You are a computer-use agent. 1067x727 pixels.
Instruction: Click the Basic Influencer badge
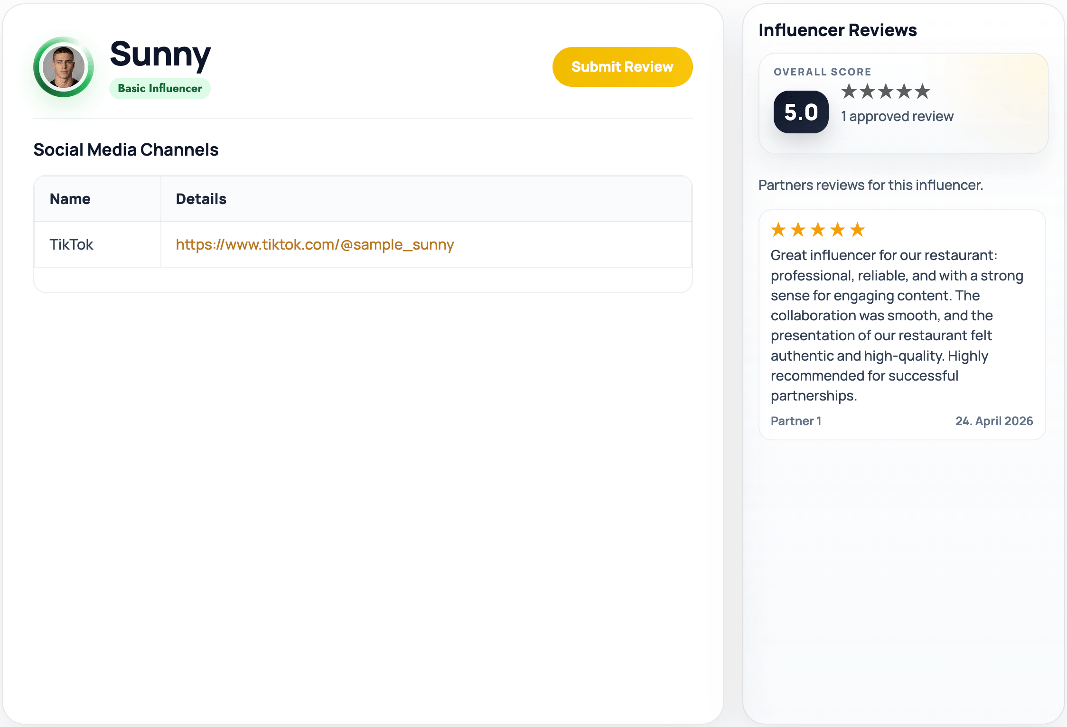(160, 88)
